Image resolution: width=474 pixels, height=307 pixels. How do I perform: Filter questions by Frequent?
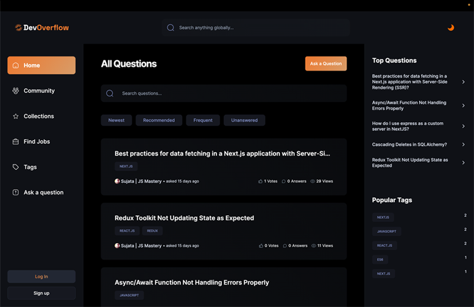pyautogui.click(x=203, y=120)
